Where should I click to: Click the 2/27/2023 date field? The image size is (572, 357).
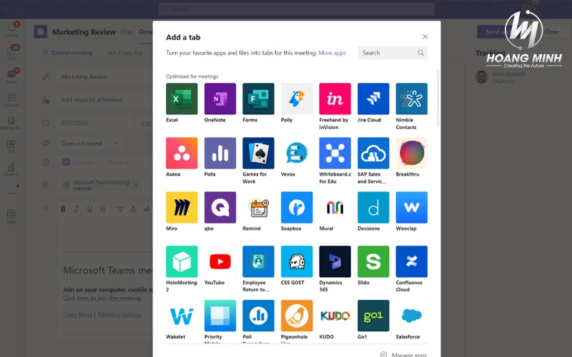(x=95, y=123)
